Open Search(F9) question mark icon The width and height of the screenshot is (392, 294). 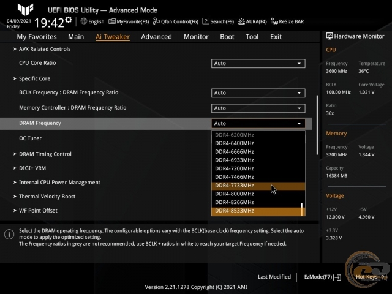(206, 21)
